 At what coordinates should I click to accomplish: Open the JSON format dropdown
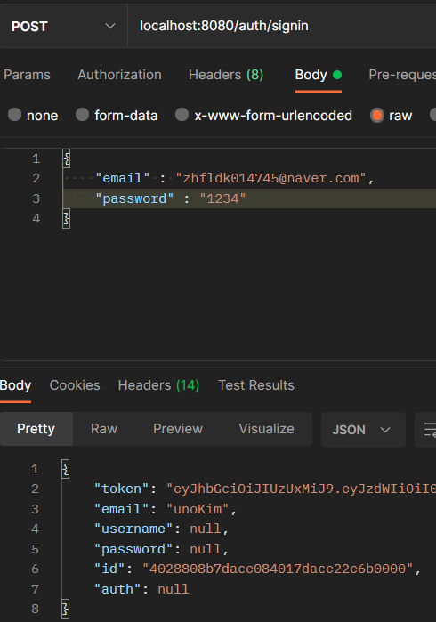click(x=363, y=430)
